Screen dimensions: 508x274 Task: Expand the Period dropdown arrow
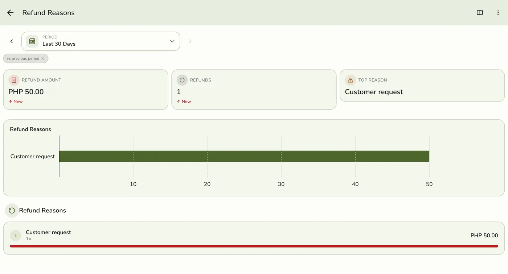coord(172,41)
